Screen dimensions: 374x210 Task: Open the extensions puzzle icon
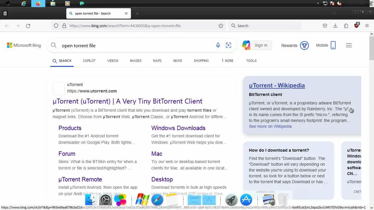[346, 26]
